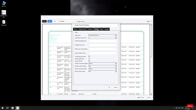Switch to the Logo tab
196x110 pixels.
[x=101, y=29]
